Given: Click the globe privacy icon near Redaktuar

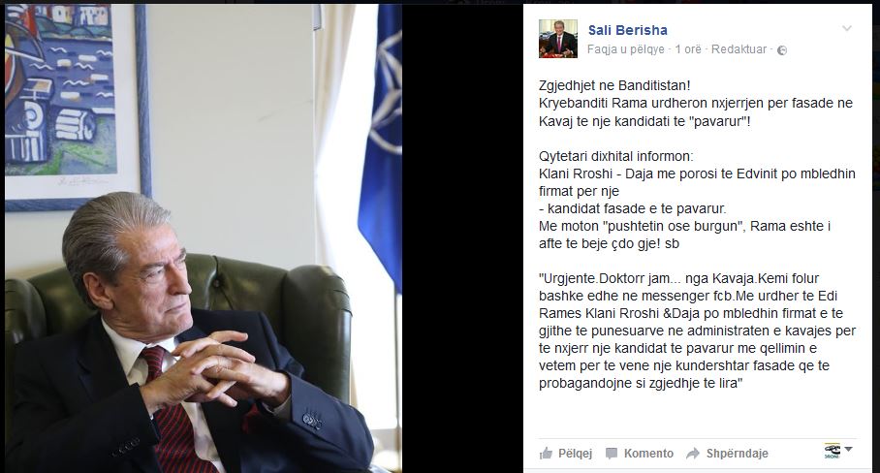Looking at the screenshot, I should [x=782, y=50].
